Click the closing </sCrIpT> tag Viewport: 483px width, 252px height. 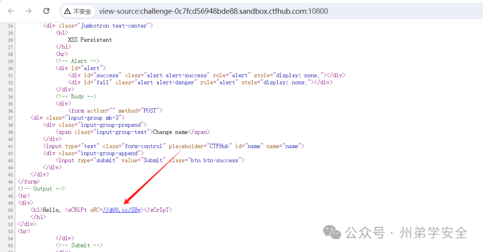(158, 210)
